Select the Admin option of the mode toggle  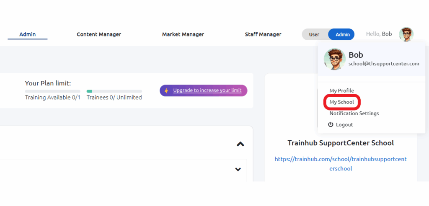tap(343, 34)
